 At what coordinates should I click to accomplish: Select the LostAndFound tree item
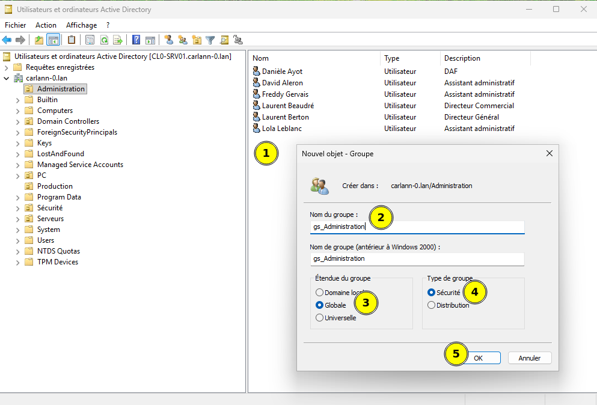click(61, 154)
